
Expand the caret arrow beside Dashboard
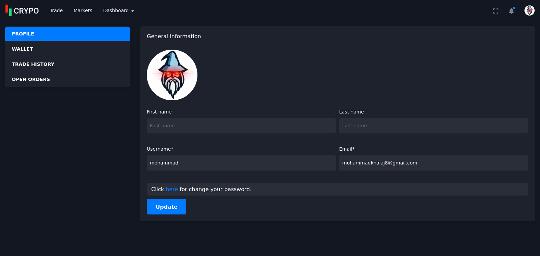[133, 11]
